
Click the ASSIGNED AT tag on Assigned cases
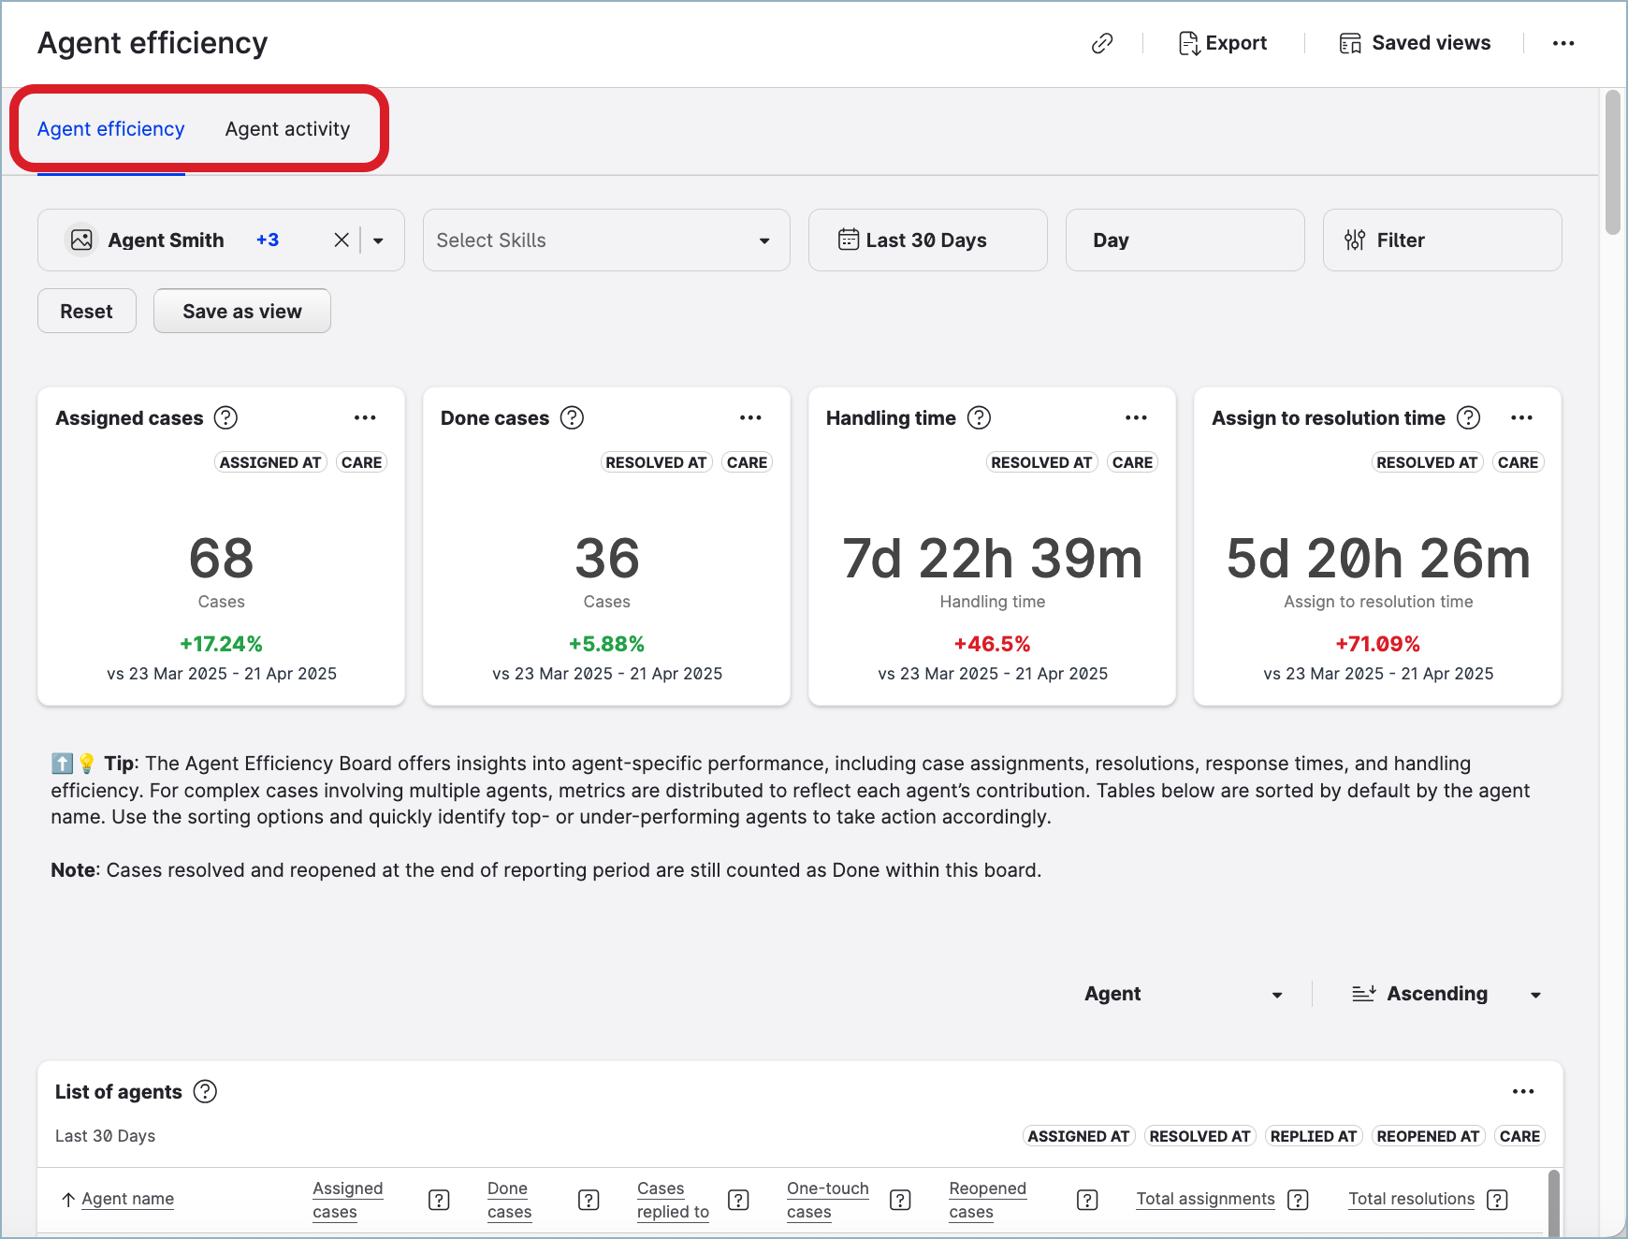pyautogui.click(x=270, y=462)
